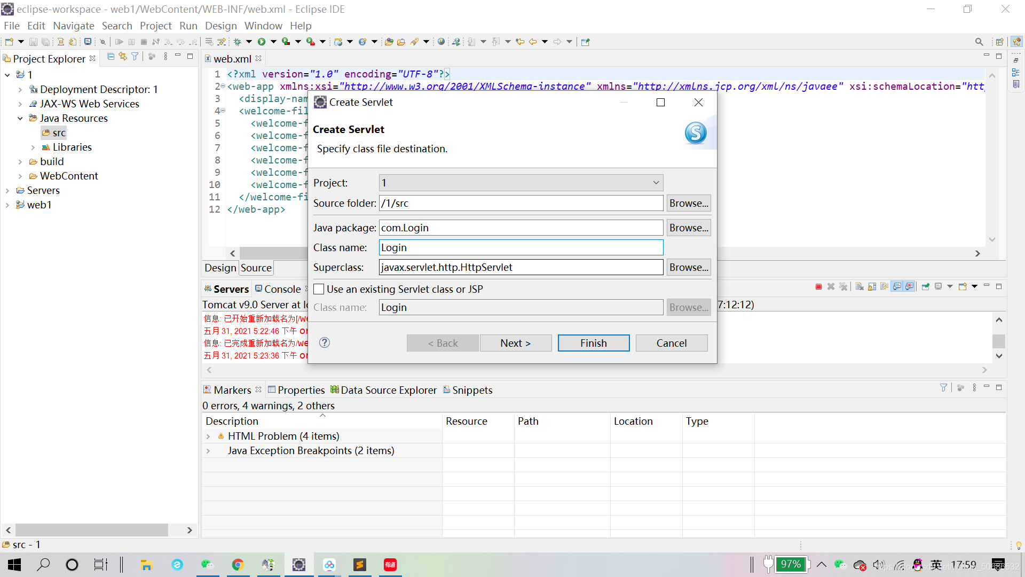The height and width of the screenshot is (577, 1025).
Task: Collapse project 1 in Project Explorer
Action: click(7, 75)
